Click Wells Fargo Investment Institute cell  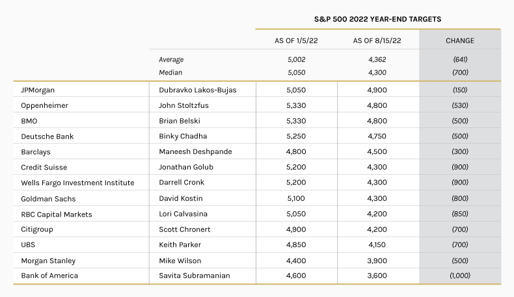pos(77,183)
